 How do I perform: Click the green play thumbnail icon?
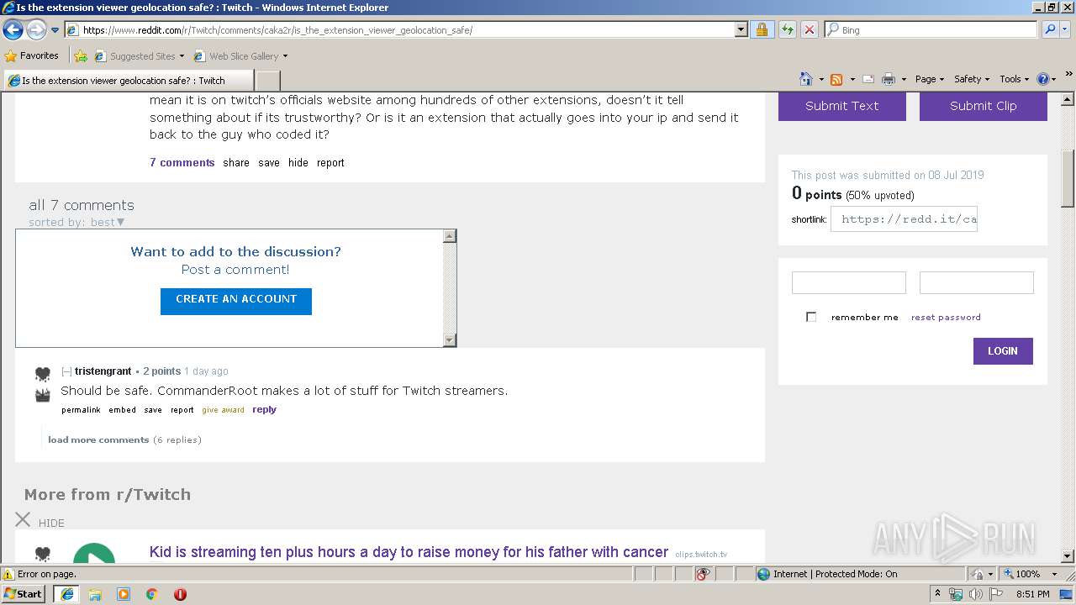(94, 554)
